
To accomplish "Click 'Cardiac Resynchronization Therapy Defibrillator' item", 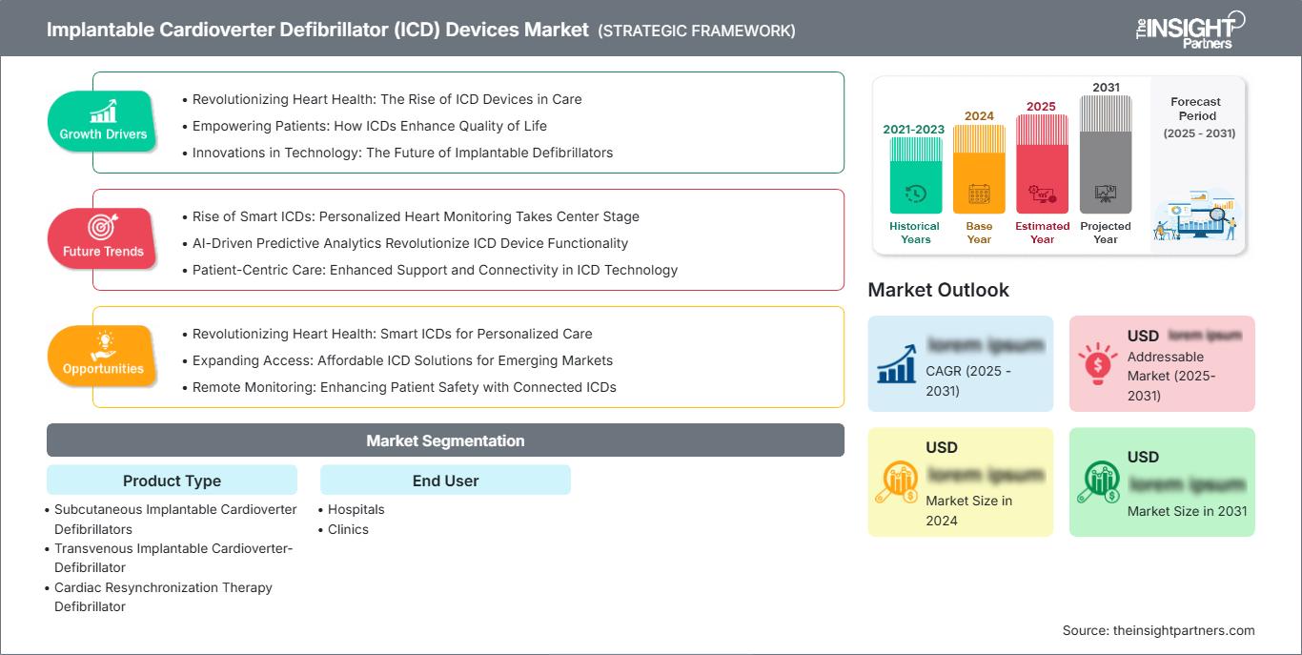I will 163,597.
